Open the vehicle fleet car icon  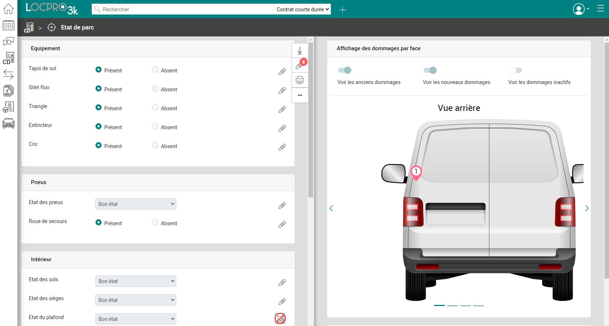8,123
